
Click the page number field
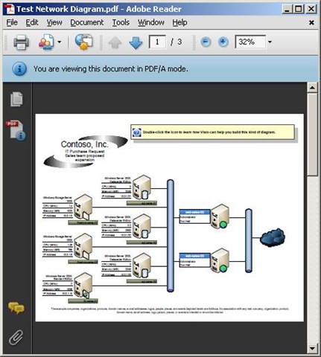click(157, 42)
